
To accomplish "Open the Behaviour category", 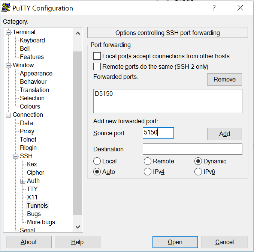I will pos(33,81).
